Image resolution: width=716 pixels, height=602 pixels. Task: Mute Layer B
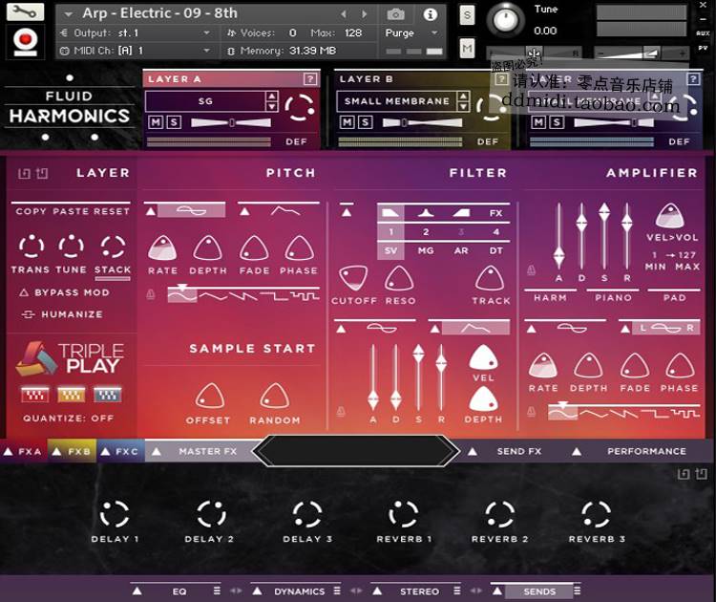tap(347, 122)
